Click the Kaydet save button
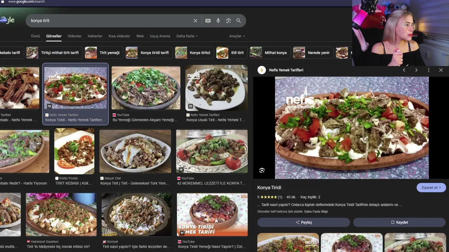This screenshot has width=449, height=252. coord(399,222)
